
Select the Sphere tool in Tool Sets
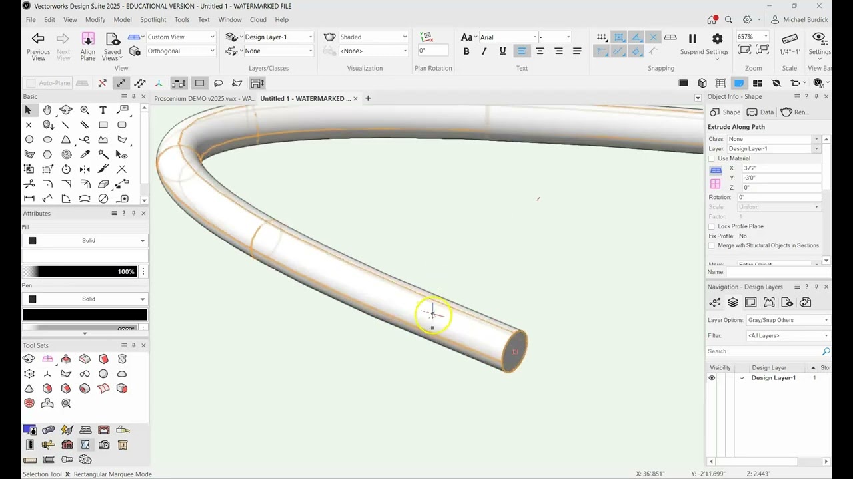click(x=103, y=373)
